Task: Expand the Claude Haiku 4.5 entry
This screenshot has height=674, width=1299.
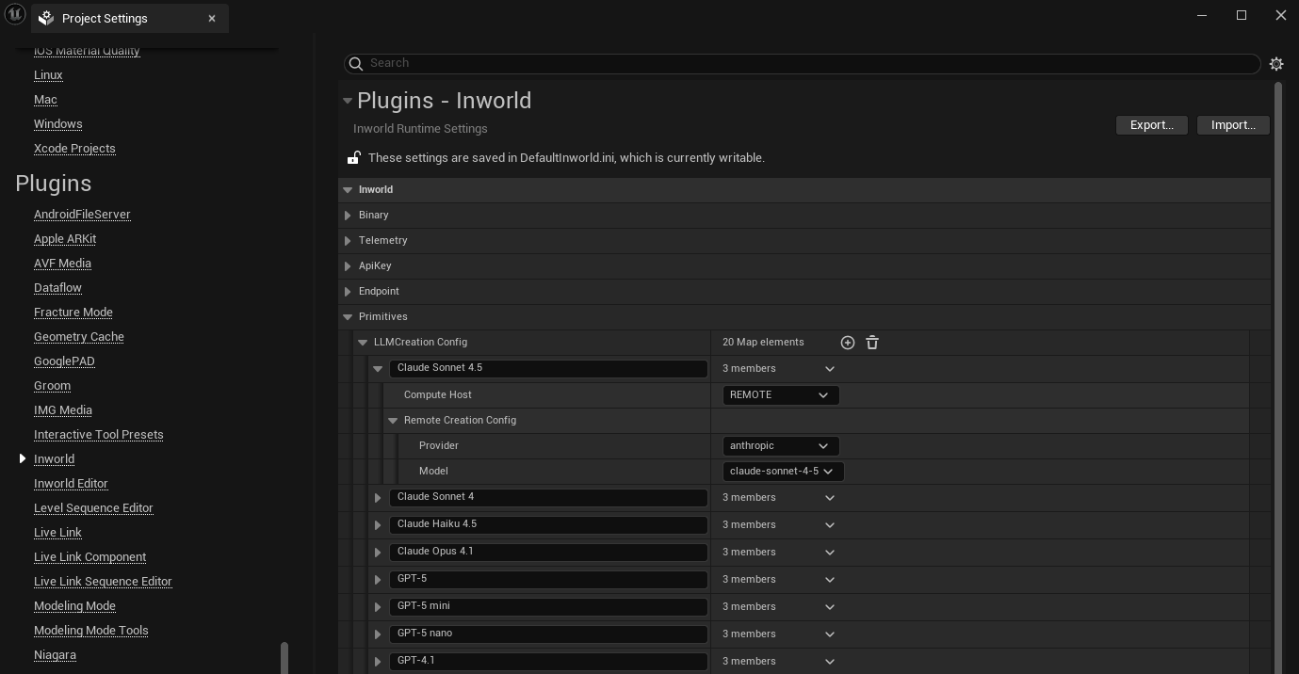Action: pyautogui.click(x=378, y=524)
